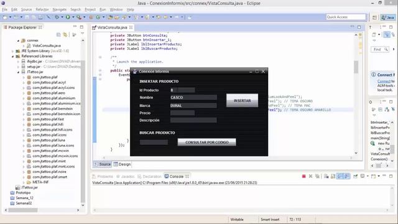Click the Package Explorer horizontal scrollbar
This screenshot has height=224, width=398.
coord(23,210)
